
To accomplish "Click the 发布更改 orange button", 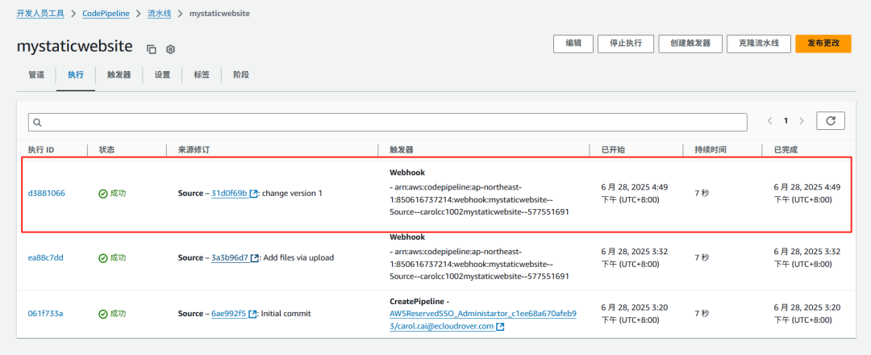I will (823, 44).
